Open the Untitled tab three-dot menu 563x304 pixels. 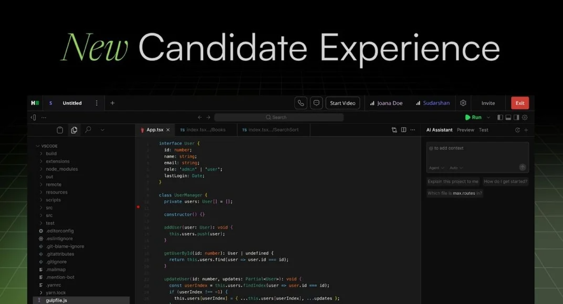pos(97,103)
